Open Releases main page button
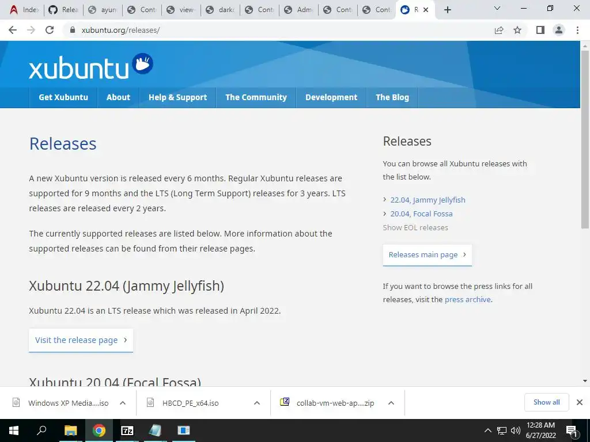The height and width of the screenshot is (442, 590). (x=427, y=255)
